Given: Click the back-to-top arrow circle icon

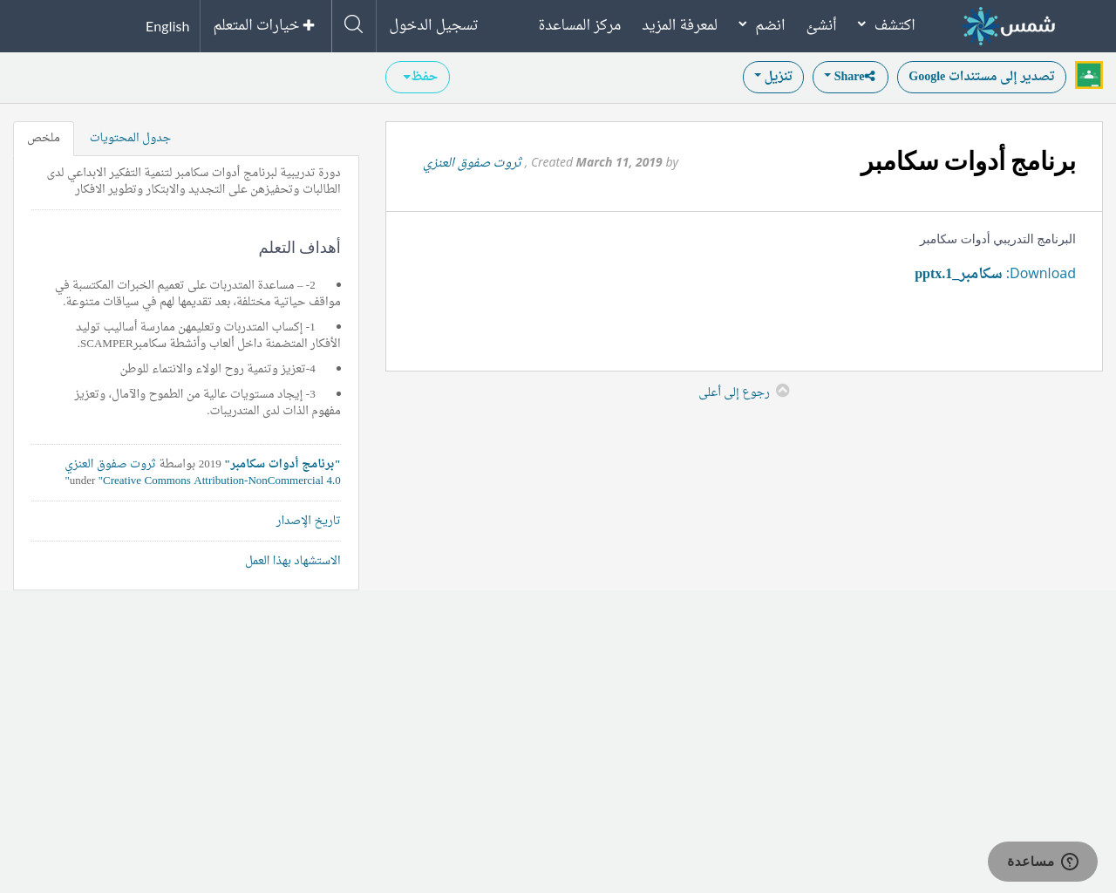Looking at the screenshot, I should pyautogui.click(x=783, y=391).
